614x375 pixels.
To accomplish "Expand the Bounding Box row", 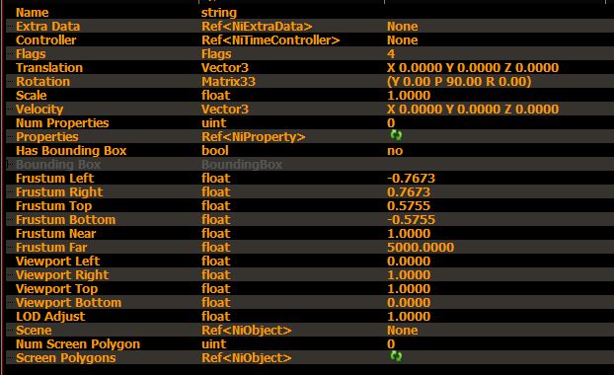I will [9, 165].
